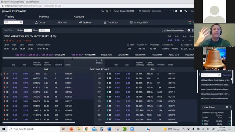The height and width of the screenshot is (132, 235).
Task: Open the Strikes count dropdown
Action: [28, 30]
